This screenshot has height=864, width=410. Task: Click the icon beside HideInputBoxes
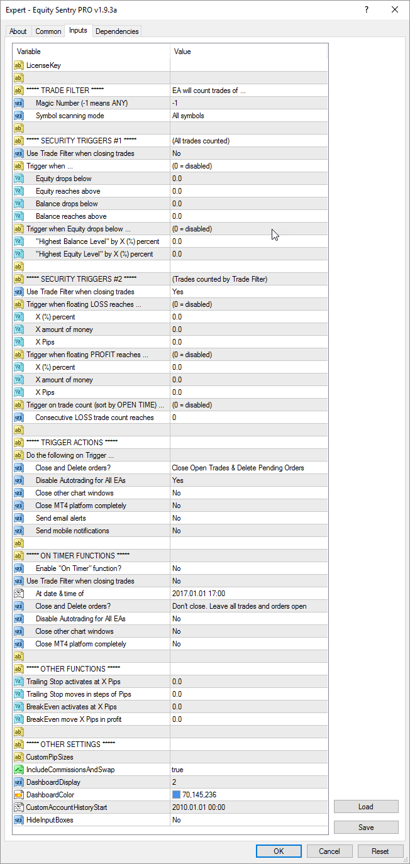(x=18, y=820)
